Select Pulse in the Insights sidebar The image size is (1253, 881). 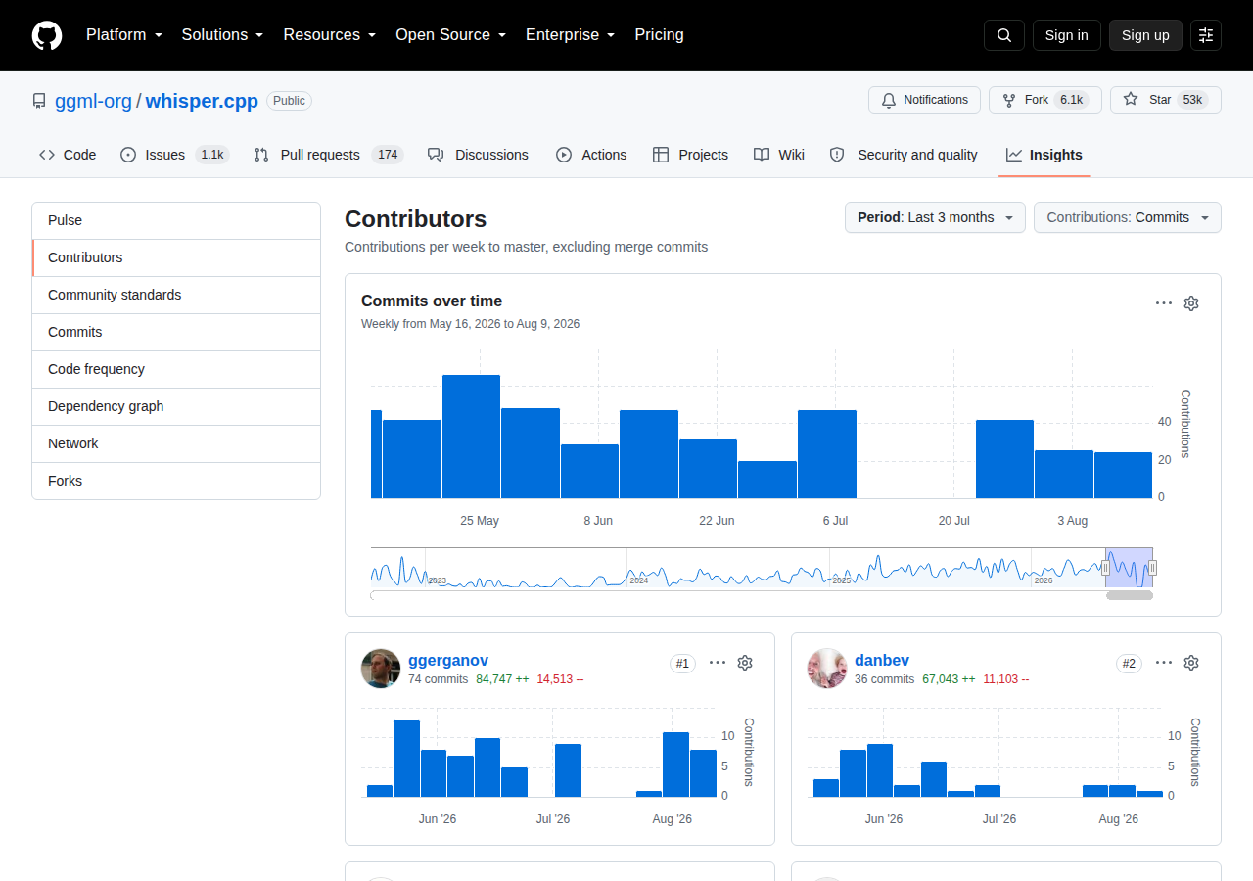[x=176, y=221]
